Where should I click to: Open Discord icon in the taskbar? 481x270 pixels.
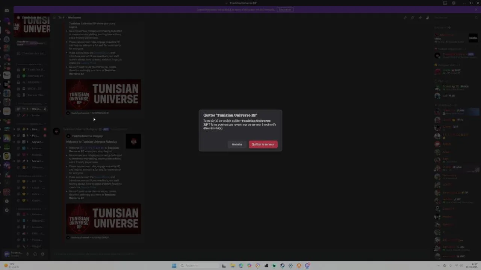pos(307,265)
